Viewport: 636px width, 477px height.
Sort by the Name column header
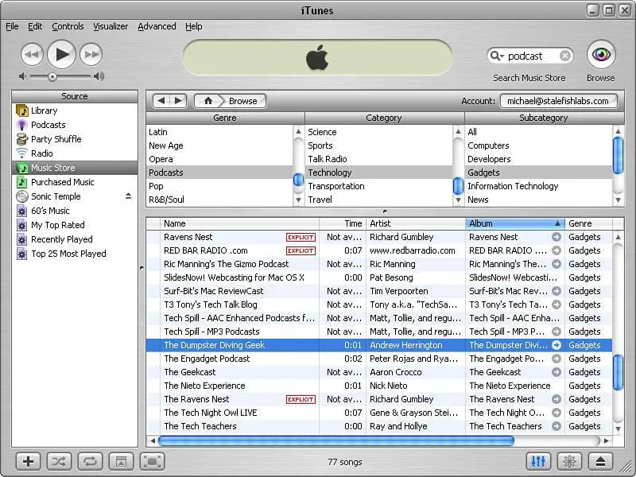(x=239, y=223)
